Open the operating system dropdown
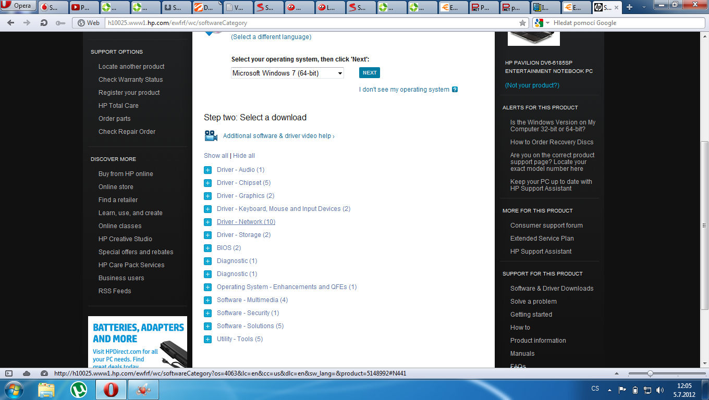The height and width of the screenshot is (400, 709). tap(287, 73)
